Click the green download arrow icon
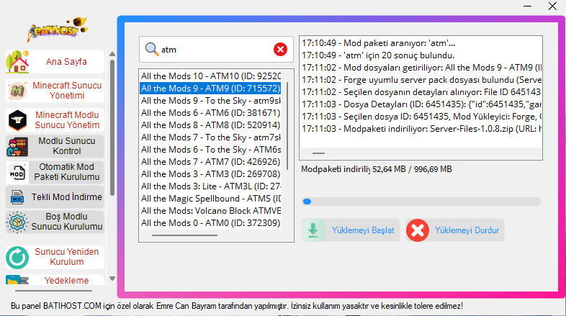The width and height of the screenshot is (566, 316). point(313,230)
